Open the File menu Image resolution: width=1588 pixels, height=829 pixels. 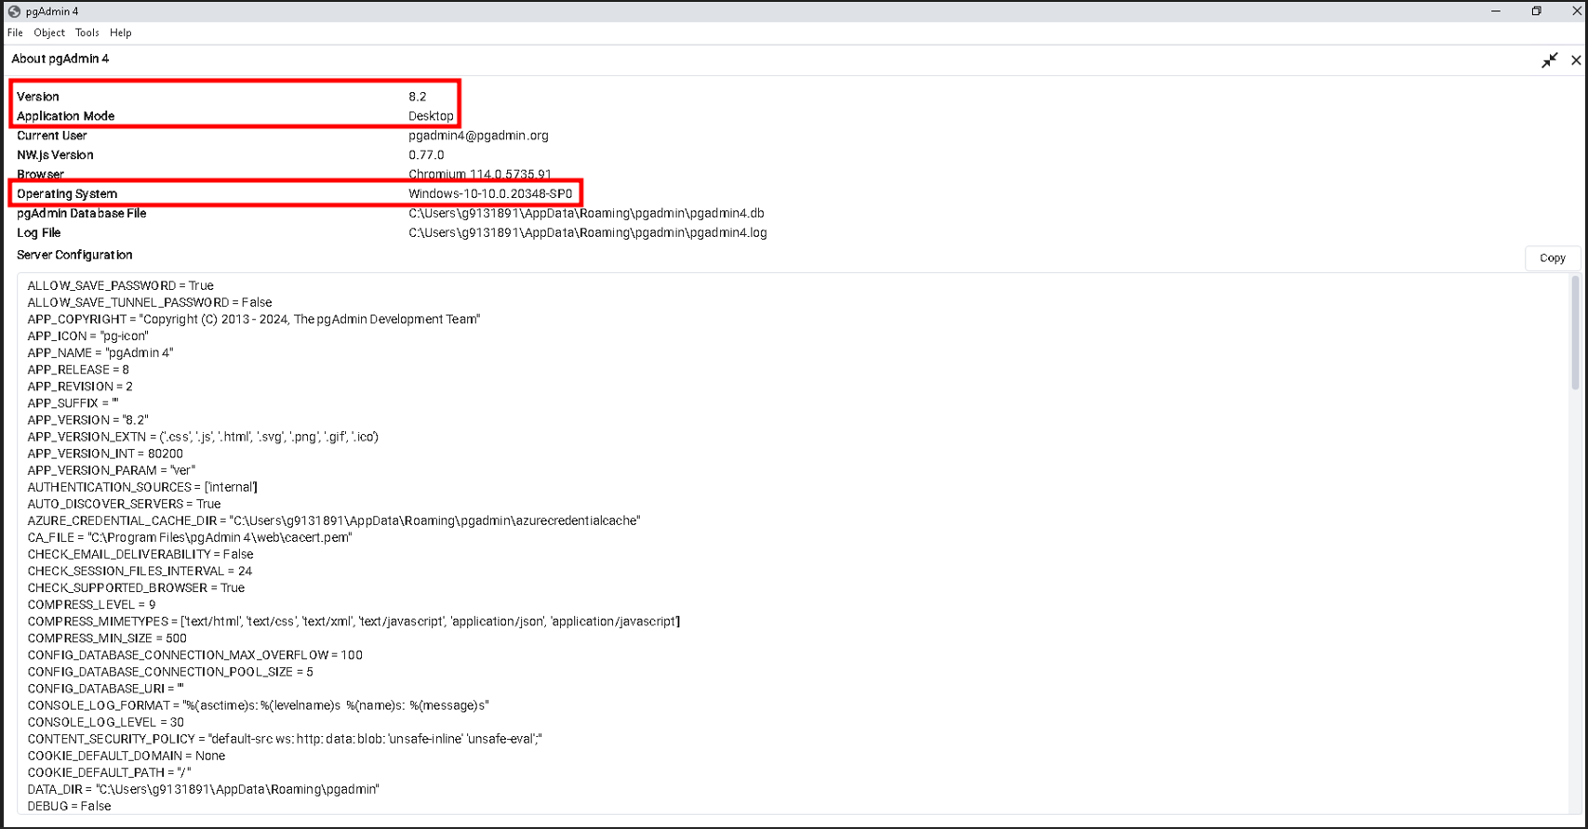click(15, 33)
